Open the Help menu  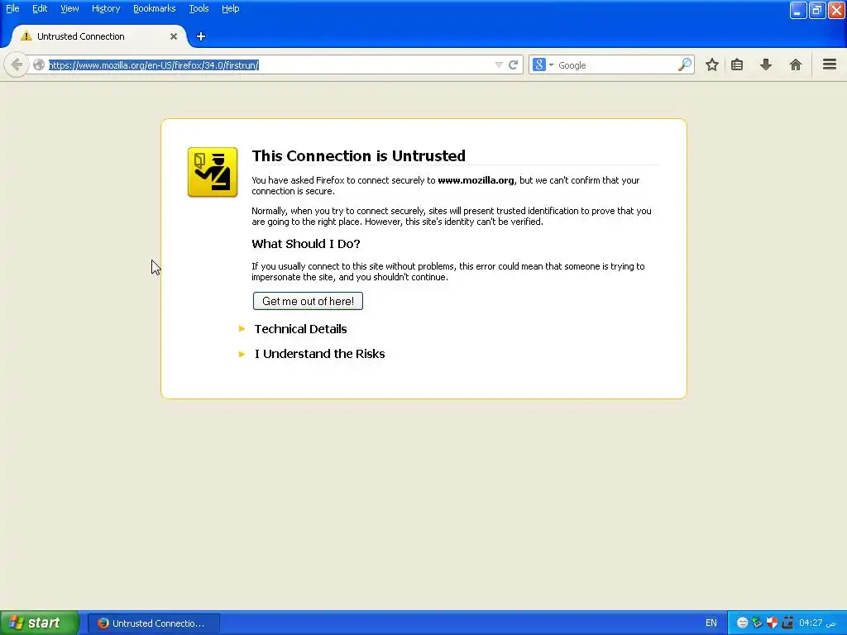pos(231,8)
